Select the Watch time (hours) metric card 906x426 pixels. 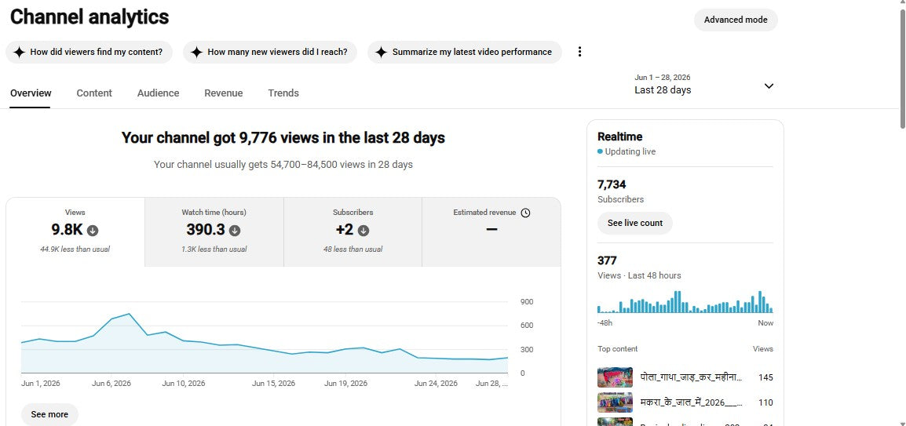click(x=214, y=232)
